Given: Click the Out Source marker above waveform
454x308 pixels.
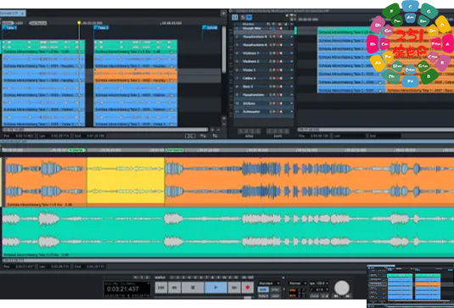Looking at the screenshot, I should click(x=175, y=150).
